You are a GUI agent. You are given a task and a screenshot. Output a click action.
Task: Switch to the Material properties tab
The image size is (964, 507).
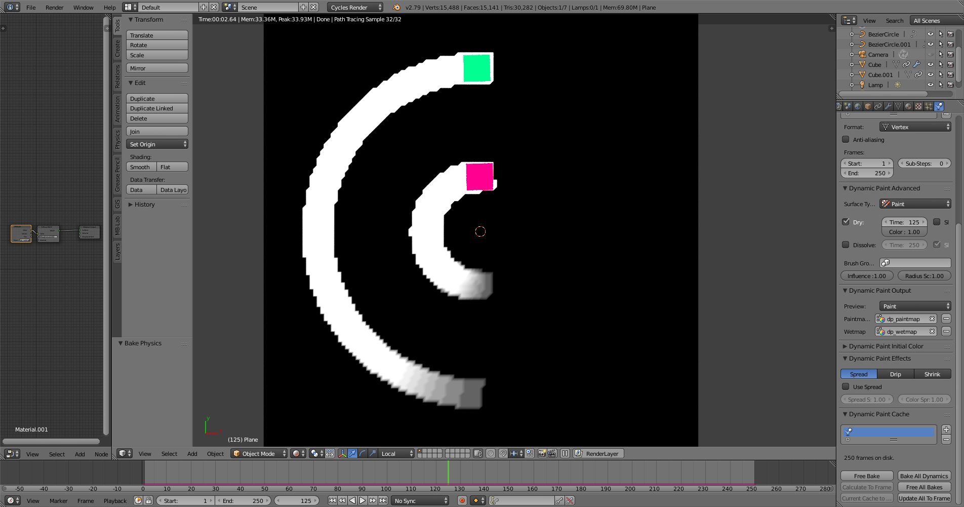point(908,106)
